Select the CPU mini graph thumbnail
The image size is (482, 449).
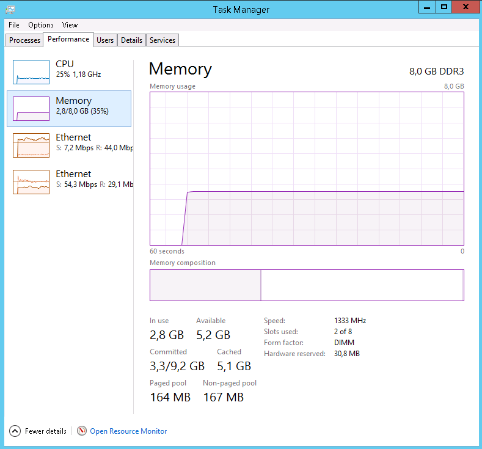31,72
